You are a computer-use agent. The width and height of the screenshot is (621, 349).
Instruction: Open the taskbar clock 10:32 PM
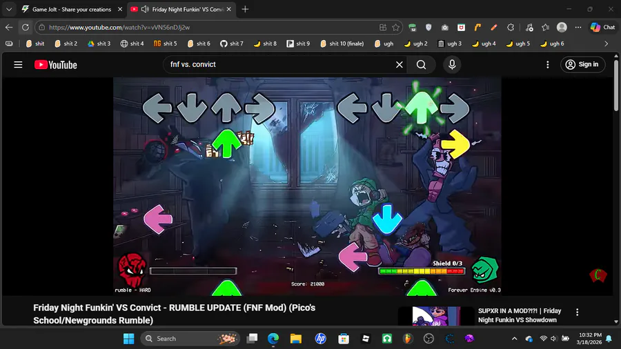pos(589,339)
